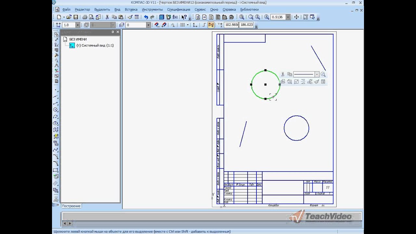Close the tree panel
The width and height of the screenshot is (416, 234).
(x=118, y=32)
